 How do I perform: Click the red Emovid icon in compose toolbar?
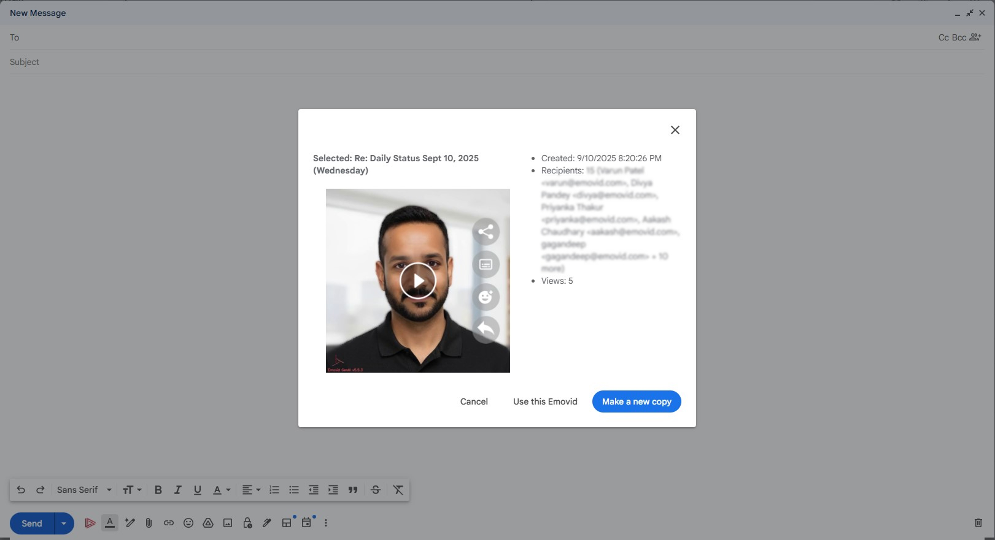coord(90,523)
